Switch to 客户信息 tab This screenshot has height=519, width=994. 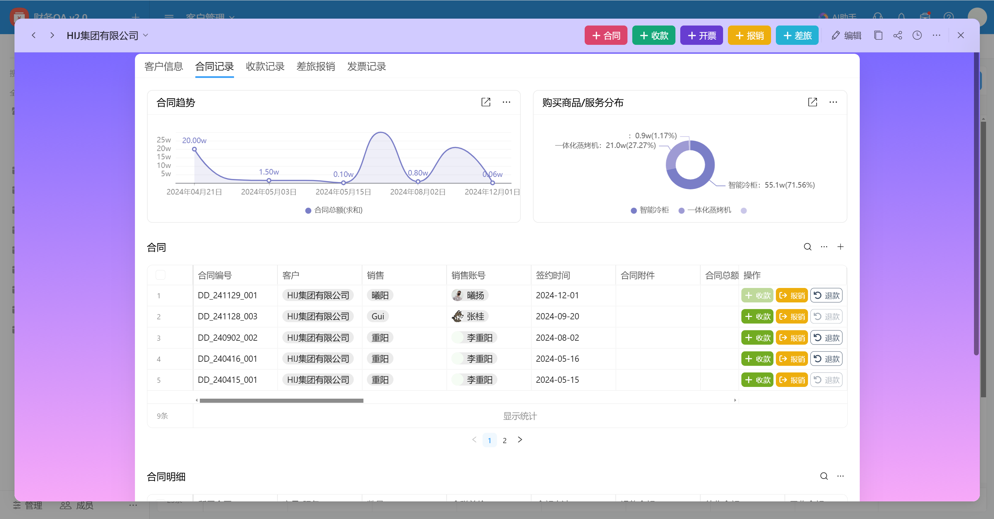pyautogui.click(x=164, y=67)
